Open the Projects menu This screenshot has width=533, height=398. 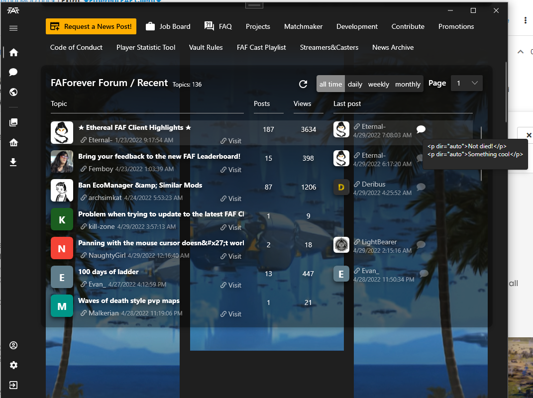point(258,26)
